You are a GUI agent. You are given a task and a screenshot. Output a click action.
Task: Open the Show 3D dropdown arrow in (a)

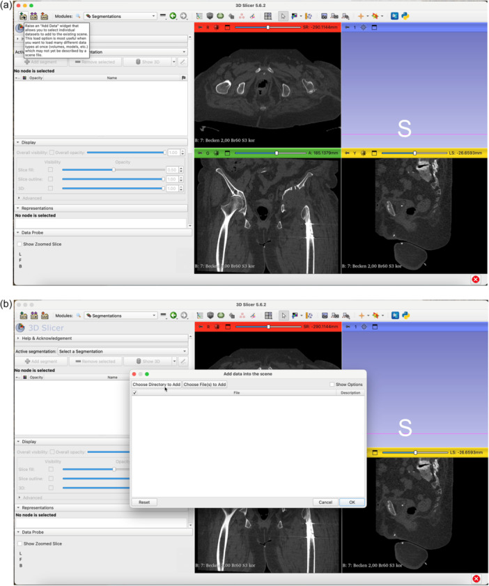pos(173,62)
